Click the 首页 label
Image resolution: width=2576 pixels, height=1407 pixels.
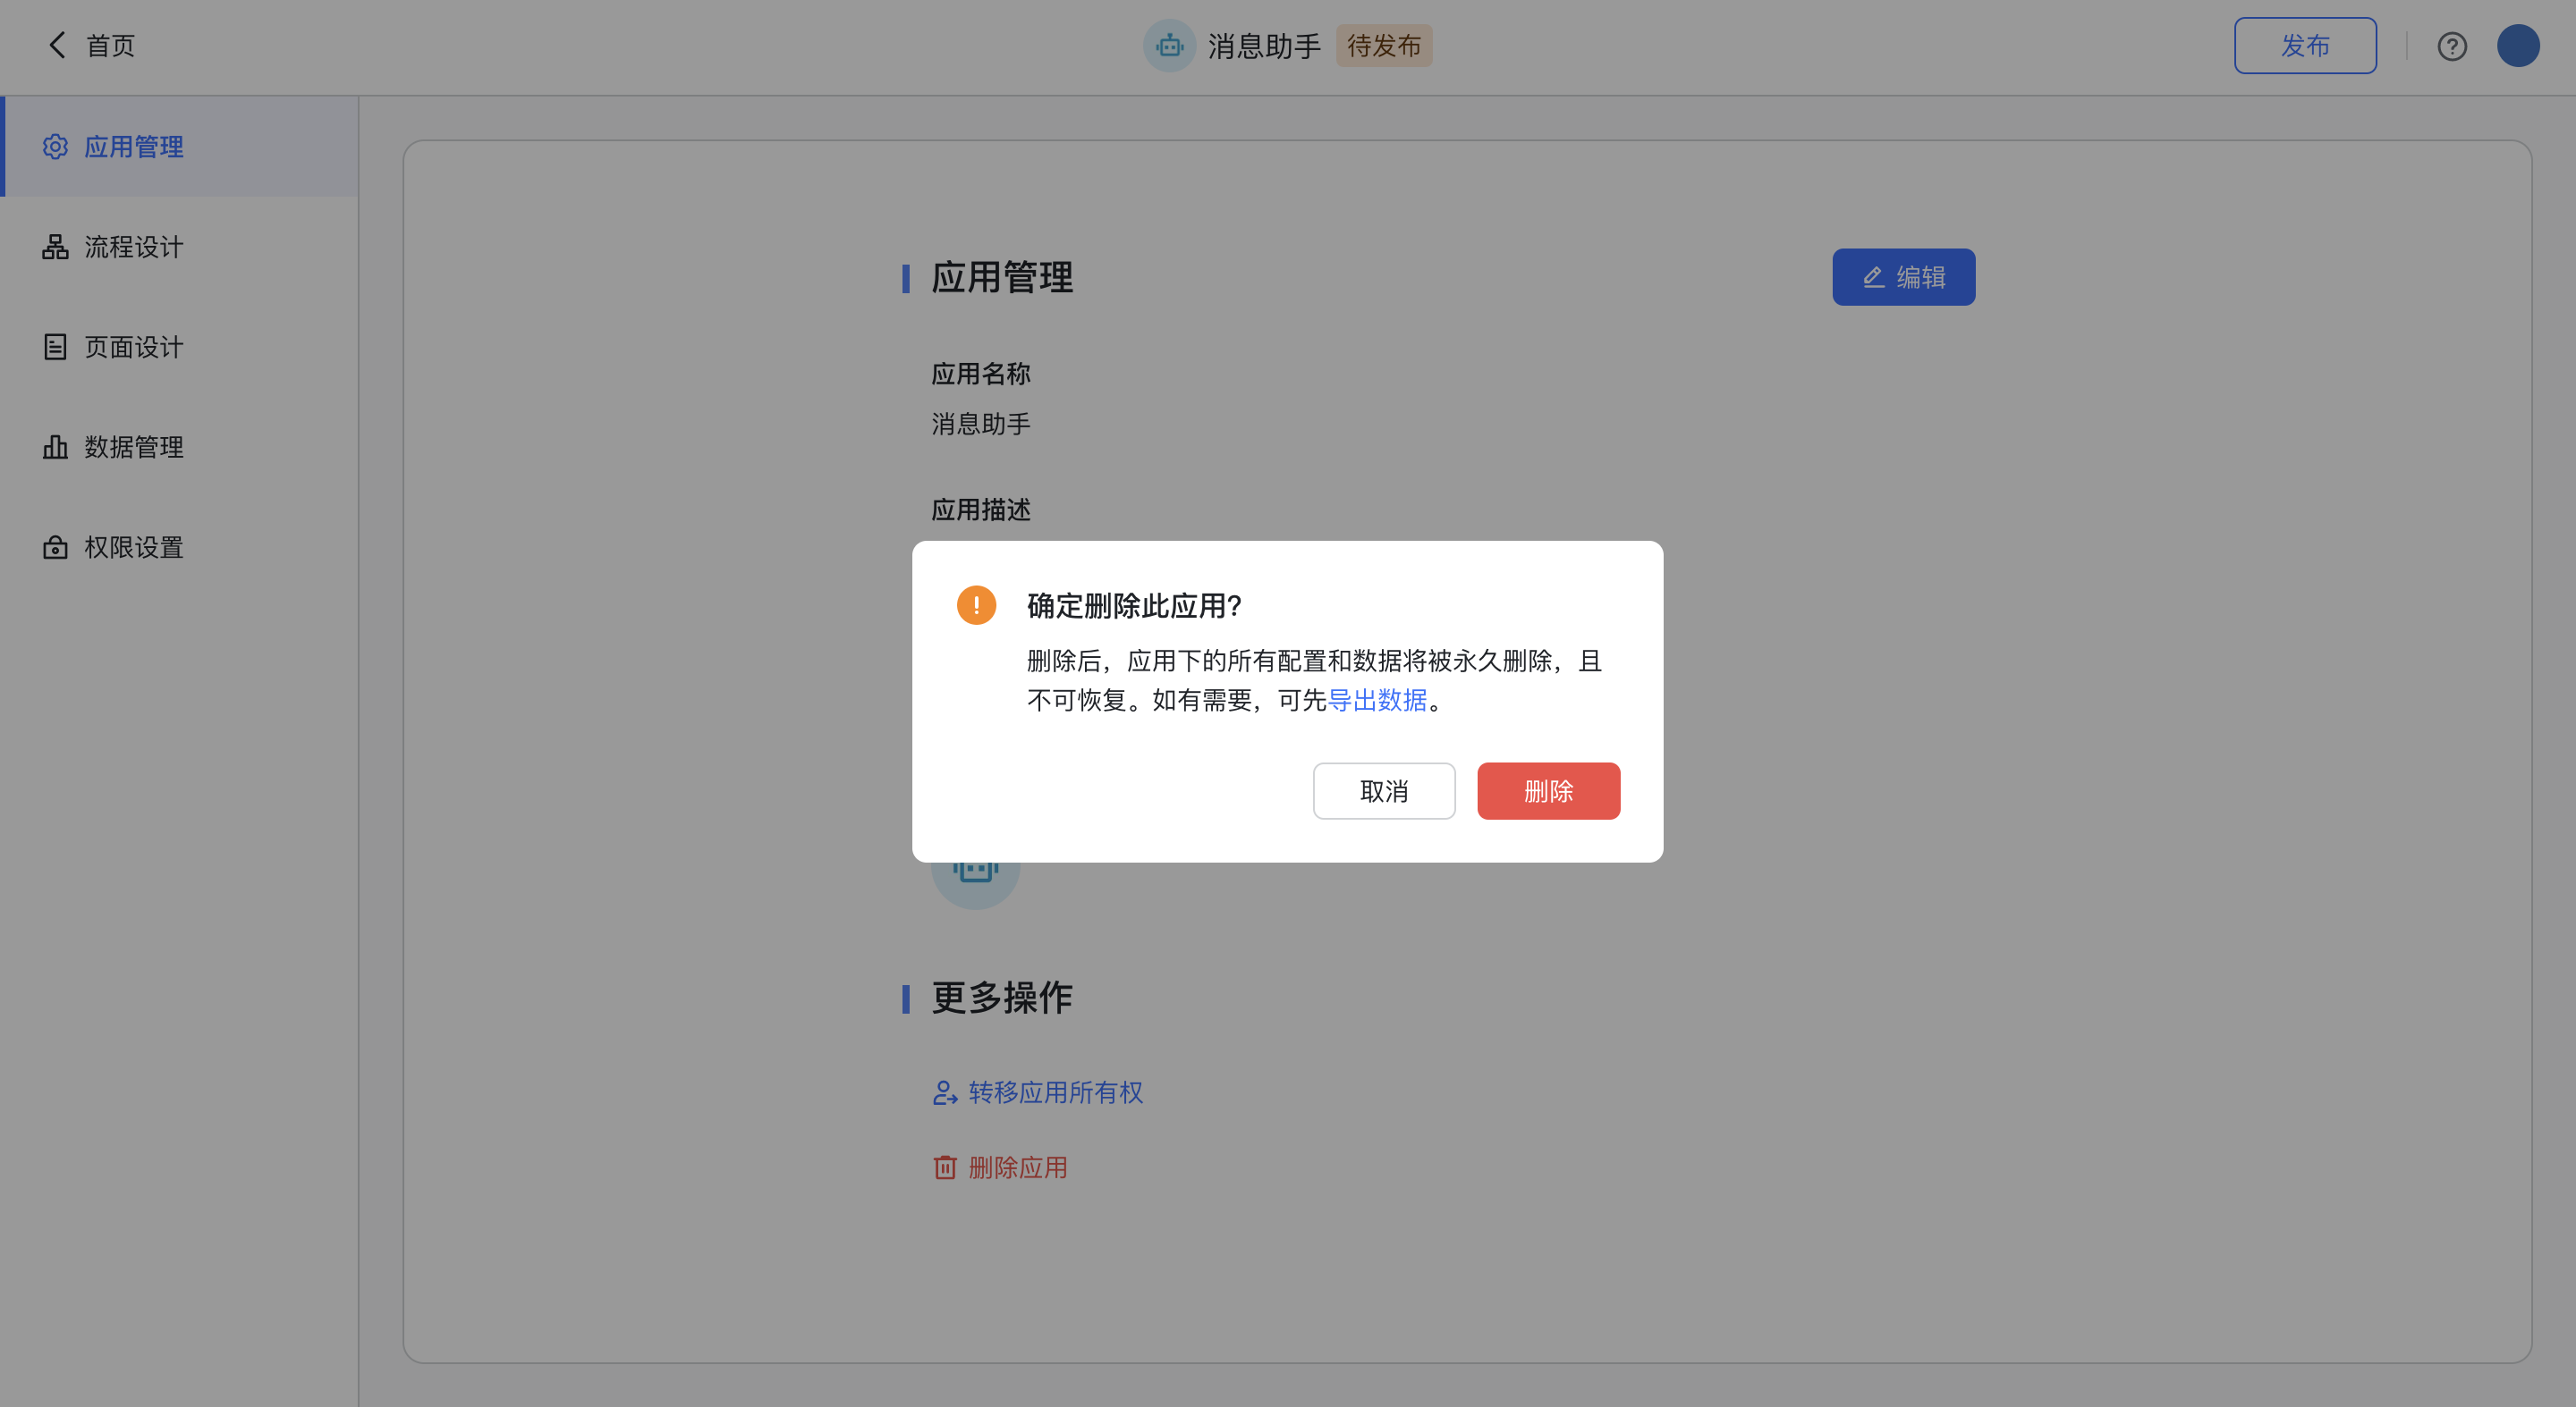pyautogui.click(x=110, y=46)
